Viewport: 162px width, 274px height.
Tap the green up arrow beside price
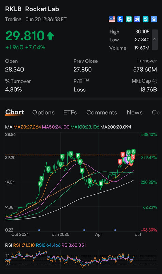pyautogui.click(x=50, y=36)
